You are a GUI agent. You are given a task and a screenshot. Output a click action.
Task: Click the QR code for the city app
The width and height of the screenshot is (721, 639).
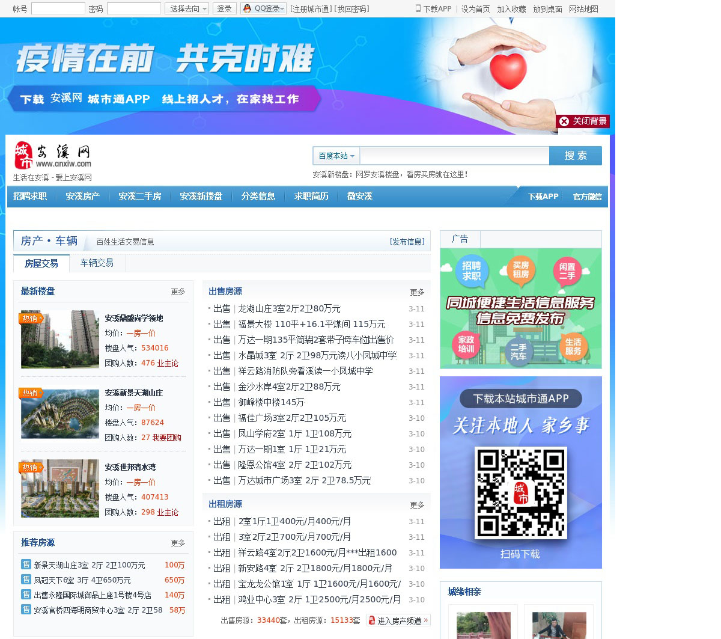[521, 492]
